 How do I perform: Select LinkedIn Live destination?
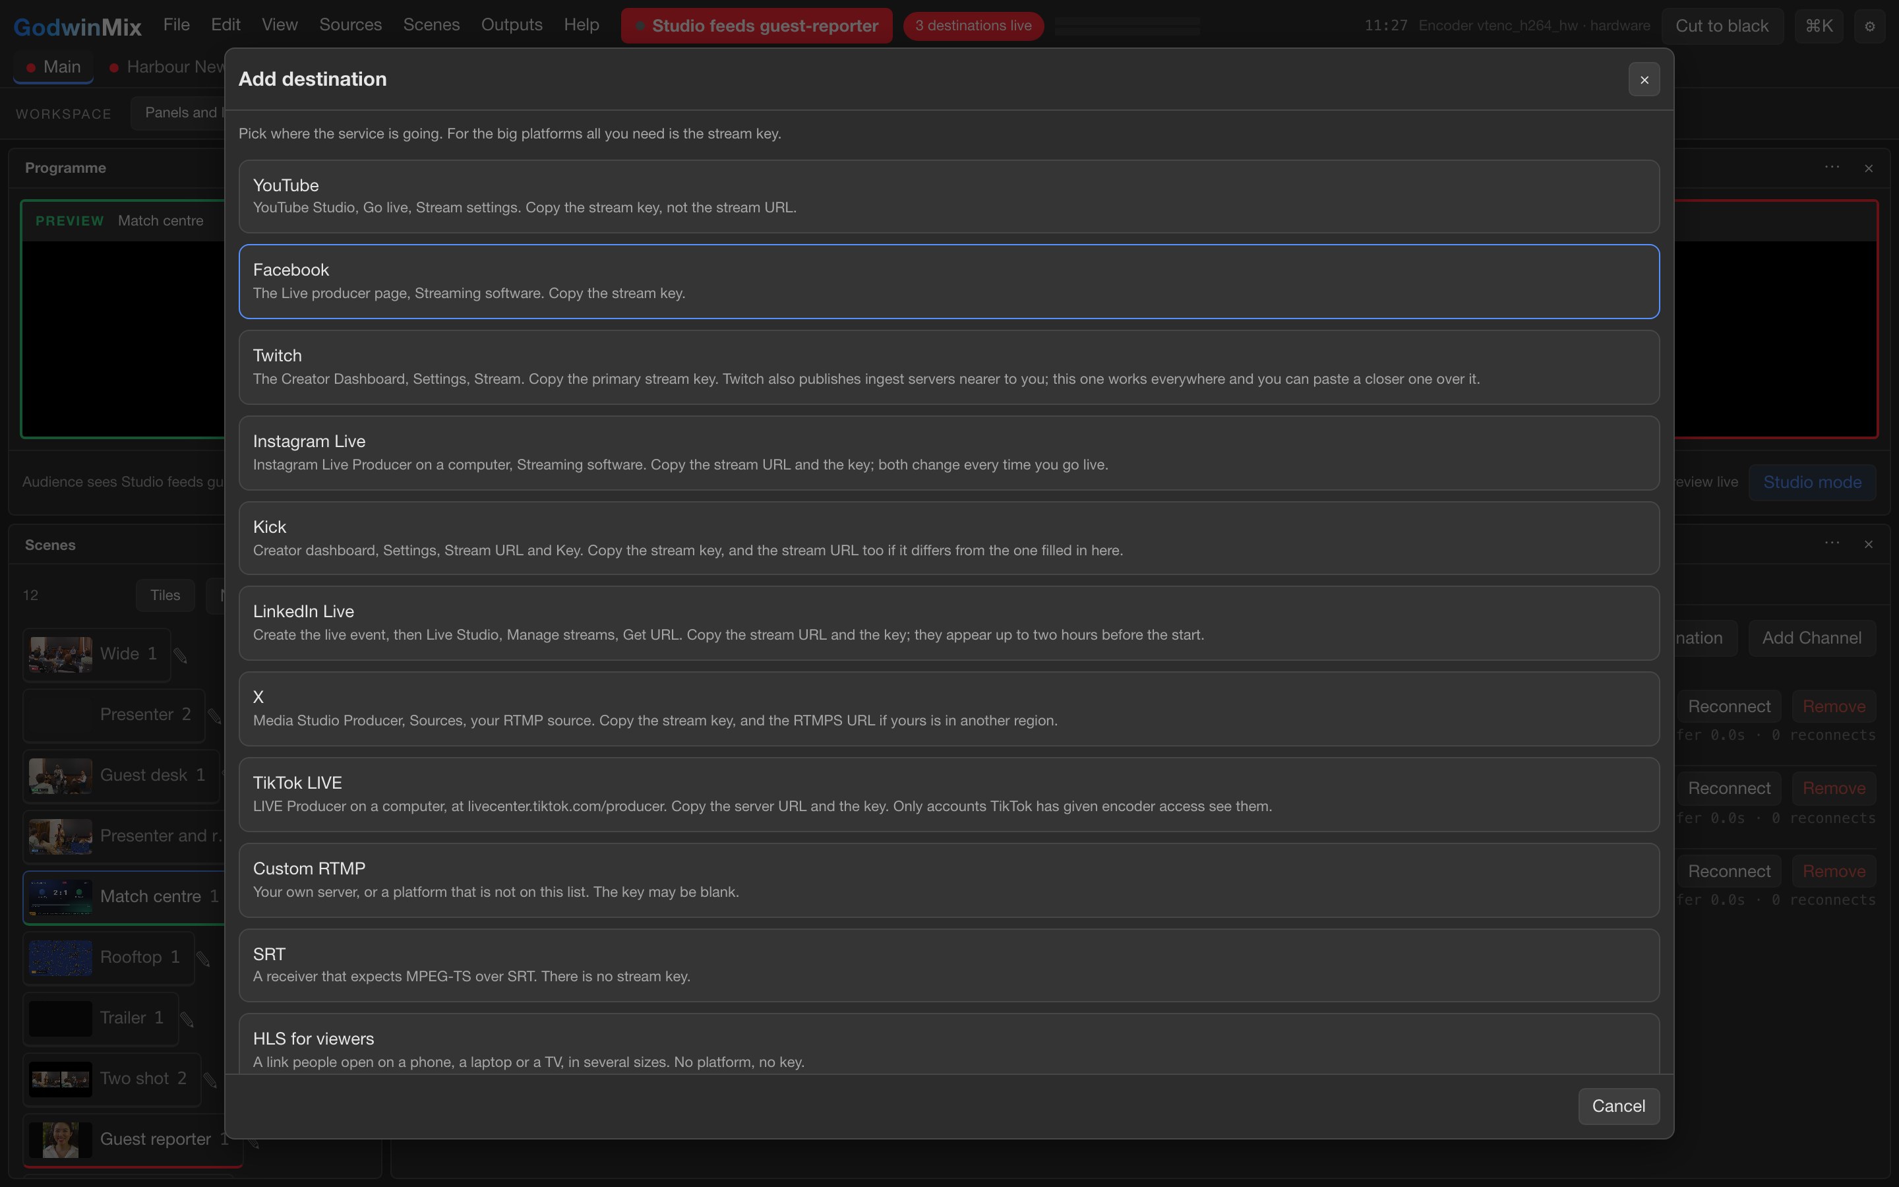949,623
